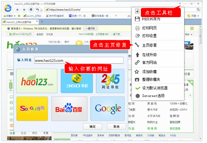Close the hao123 tab
Image resolution: width=207 pixels, height=143 pixels.
click(x=37, y=21)
